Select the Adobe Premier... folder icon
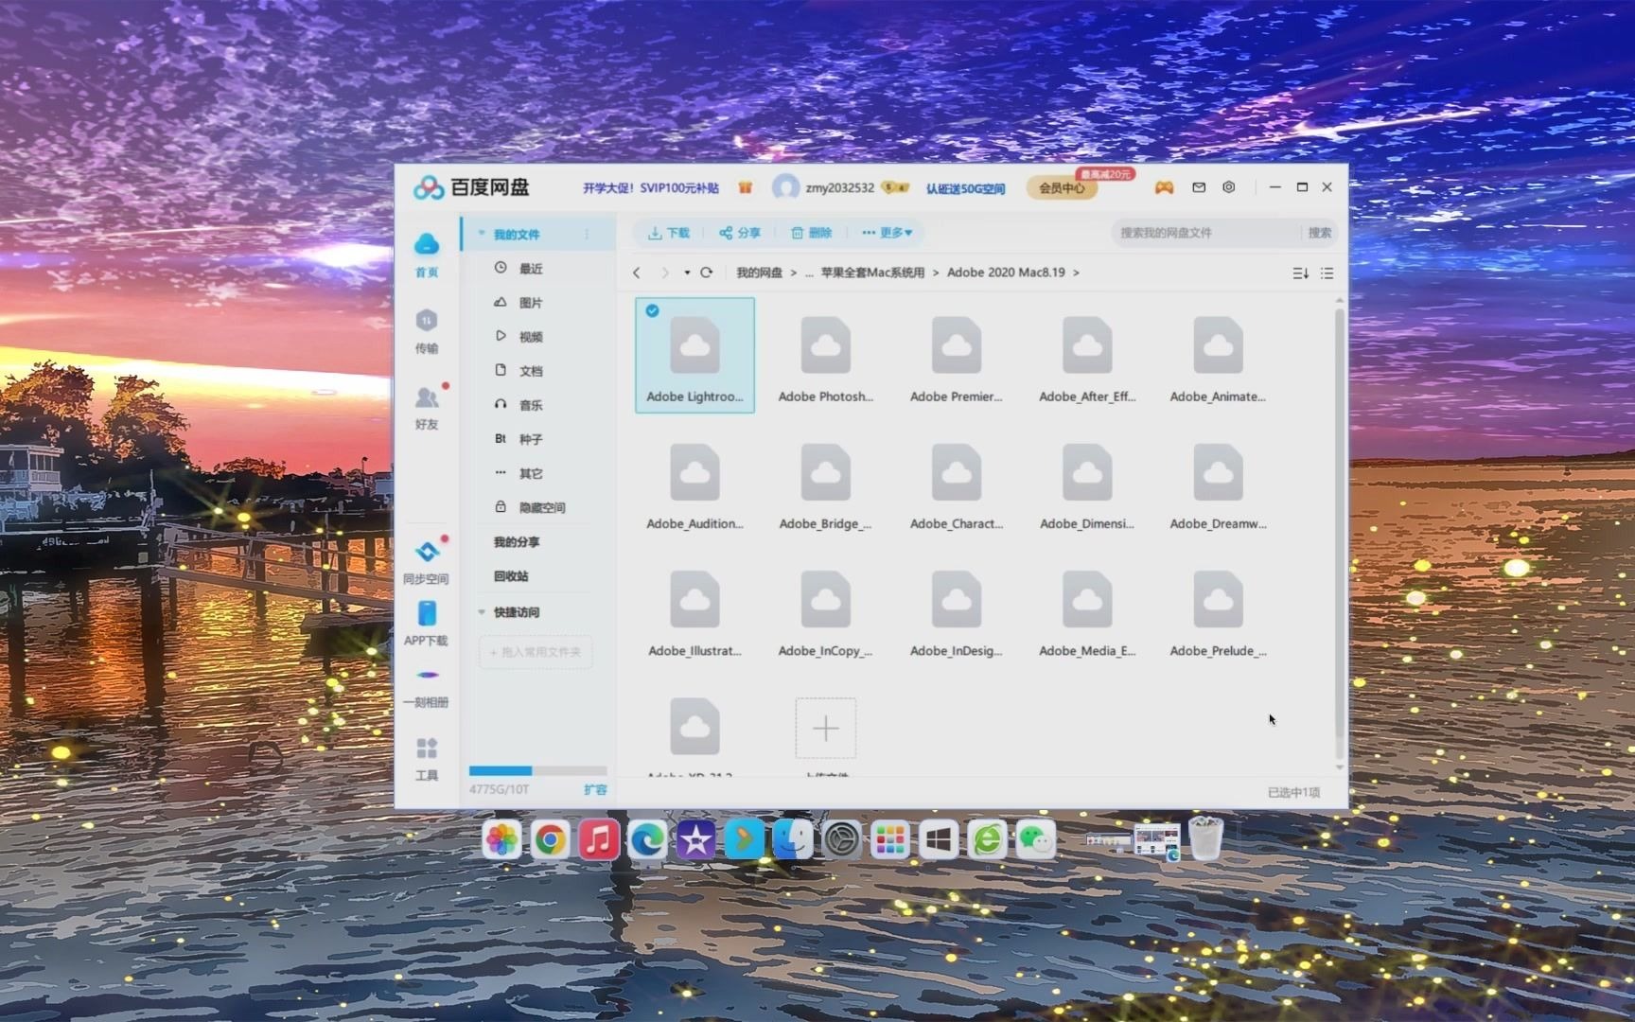1635x1022 pixels. (957, 345)
